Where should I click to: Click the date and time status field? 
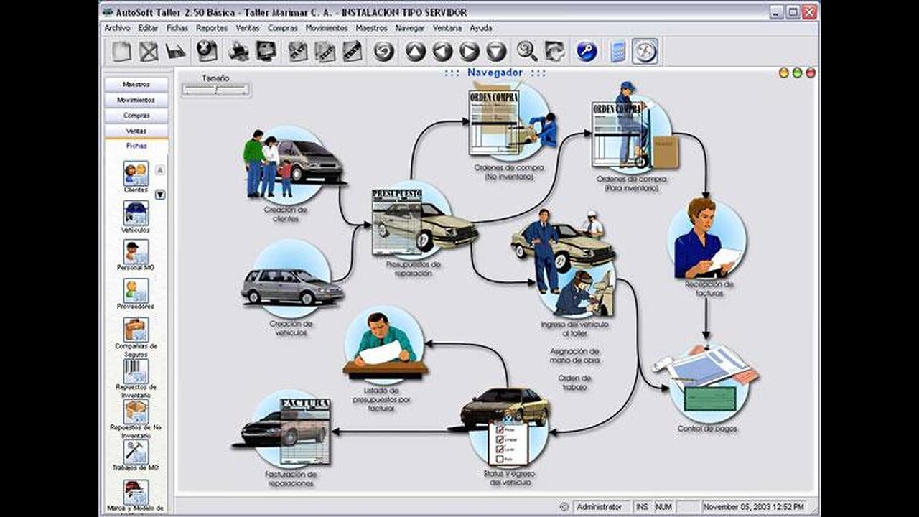coord(755,507)
